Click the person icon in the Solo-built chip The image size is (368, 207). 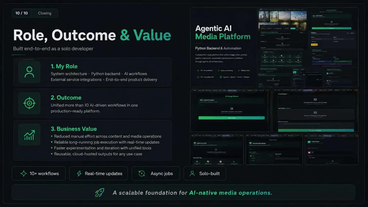pyautogui.click(x=192, y=174)
